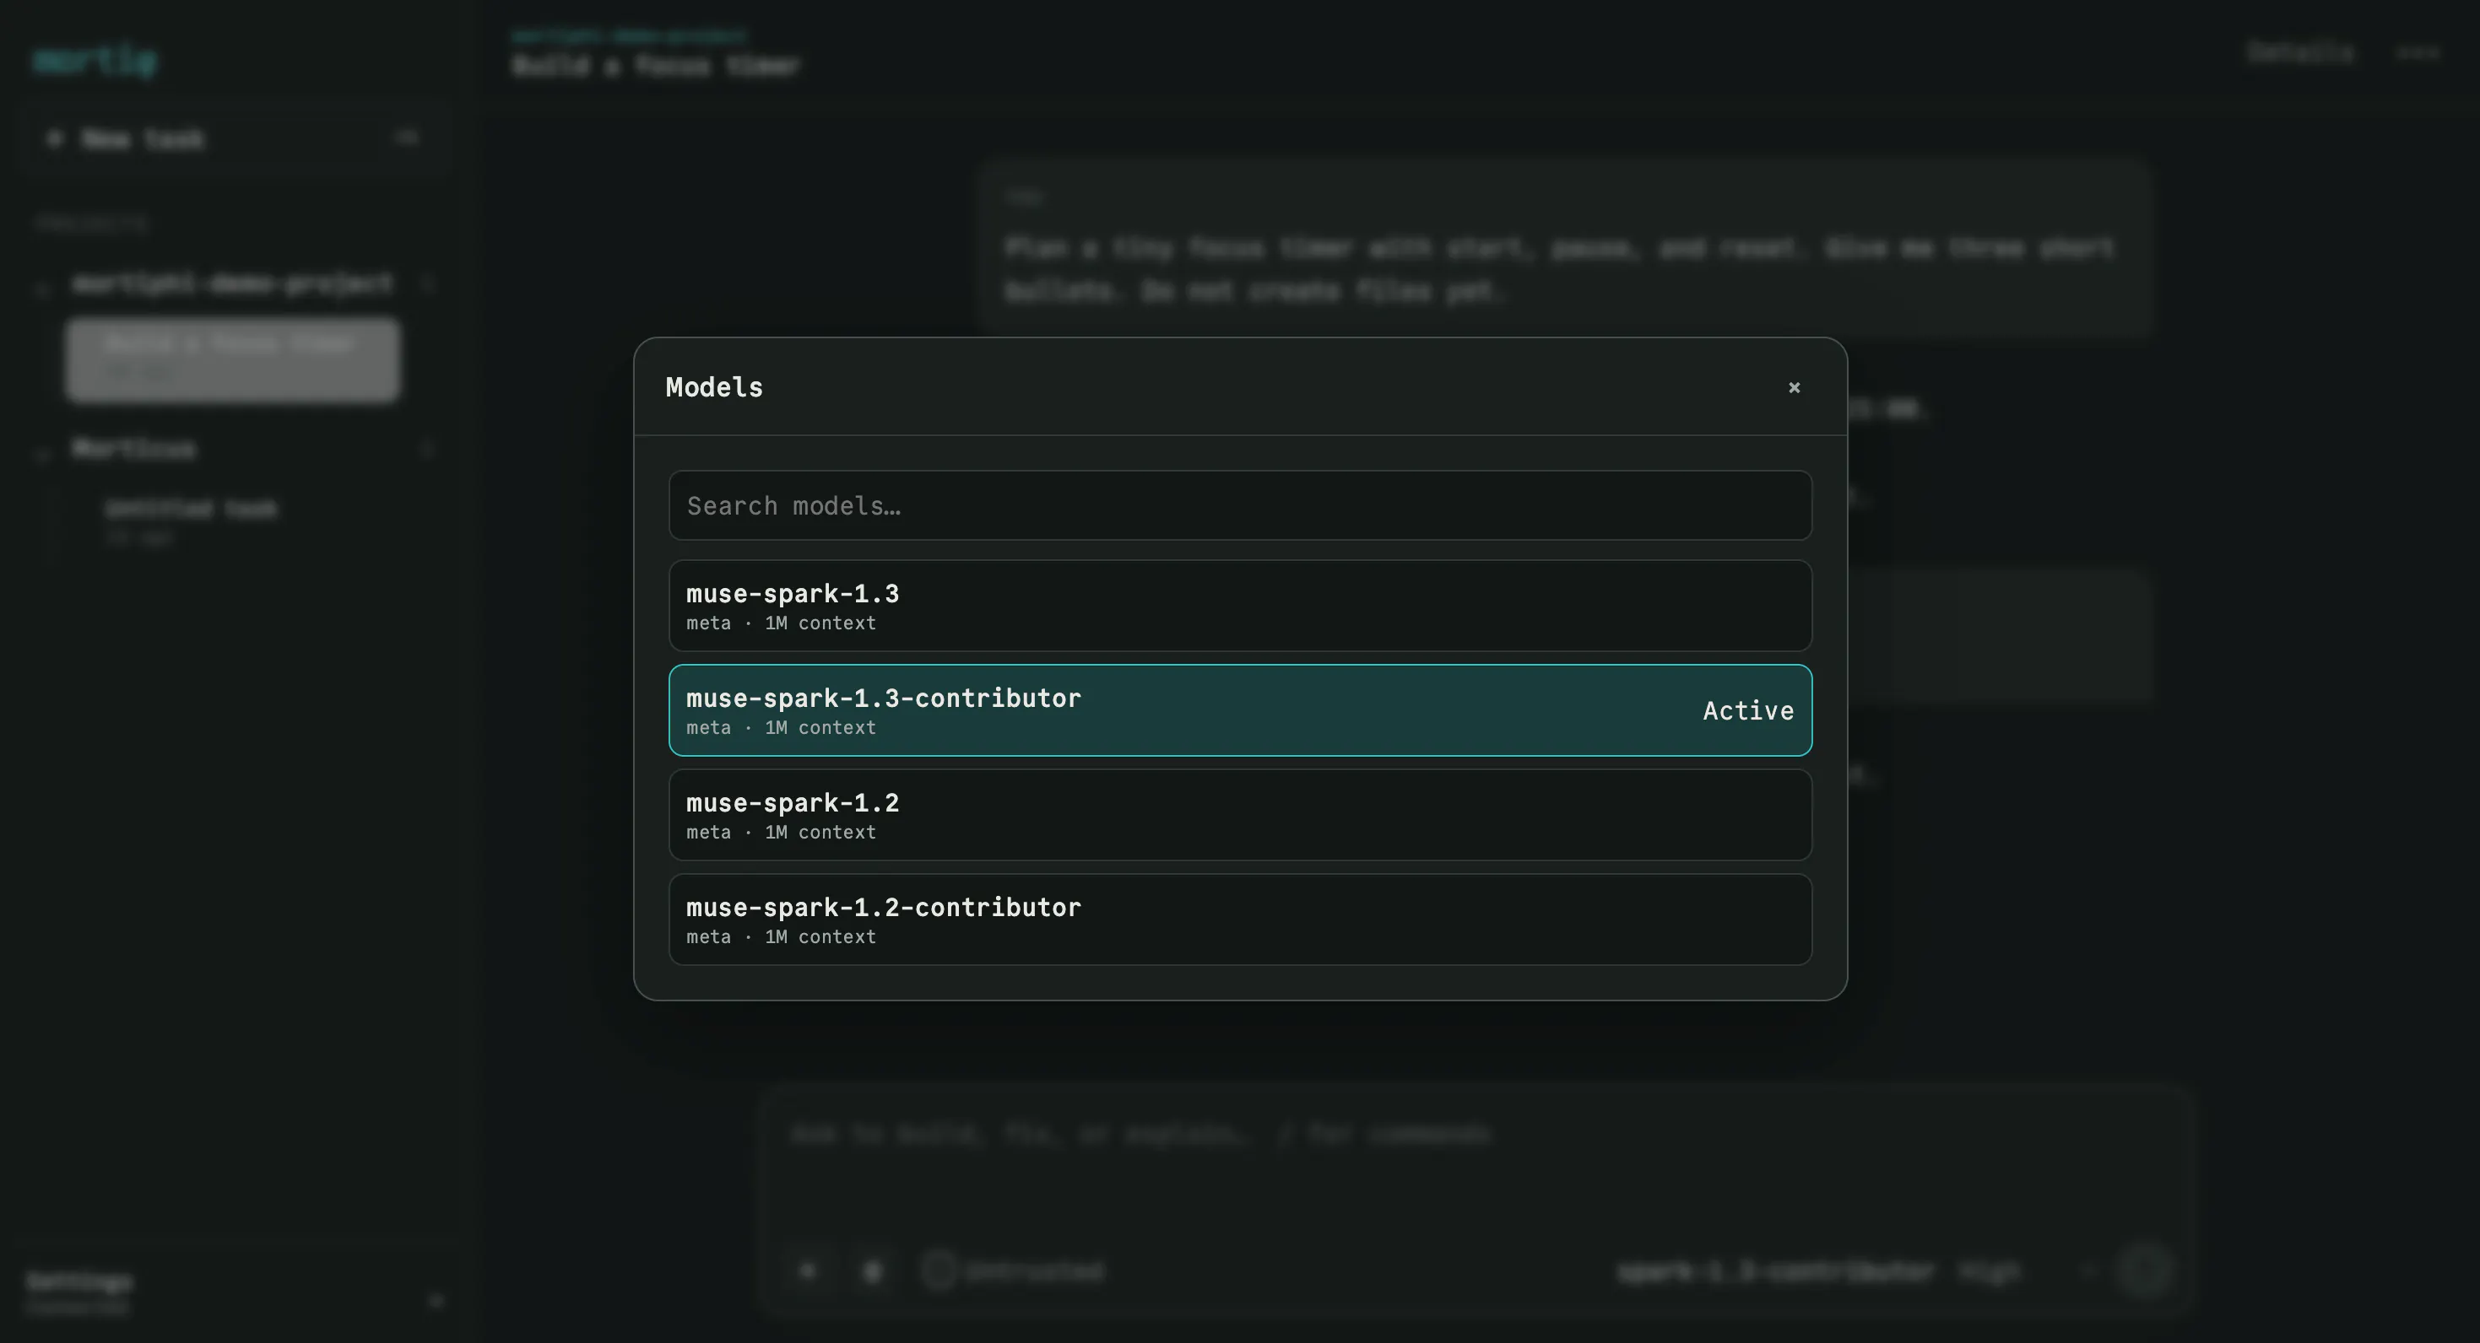Click the mortlg logo in the sidebar
The width and height of the screenshot is (2480, 1343).
pos(95,61)
